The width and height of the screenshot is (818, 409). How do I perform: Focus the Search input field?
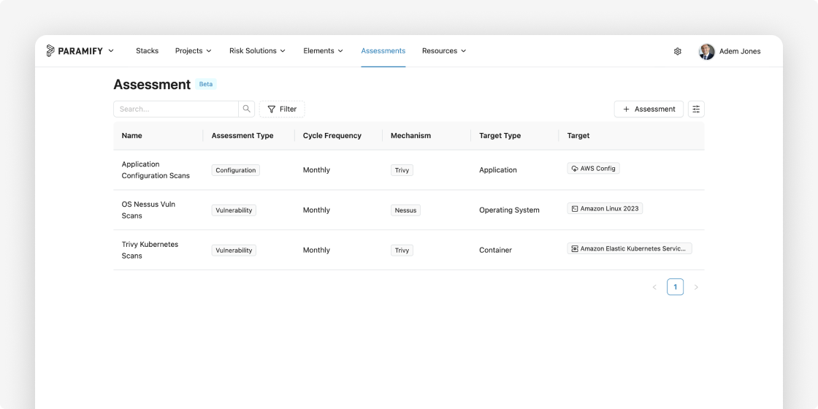tap(176, 109)
